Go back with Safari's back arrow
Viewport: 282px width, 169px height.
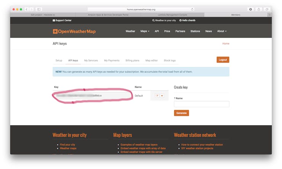pyautogui.click(x=26, y=10)
